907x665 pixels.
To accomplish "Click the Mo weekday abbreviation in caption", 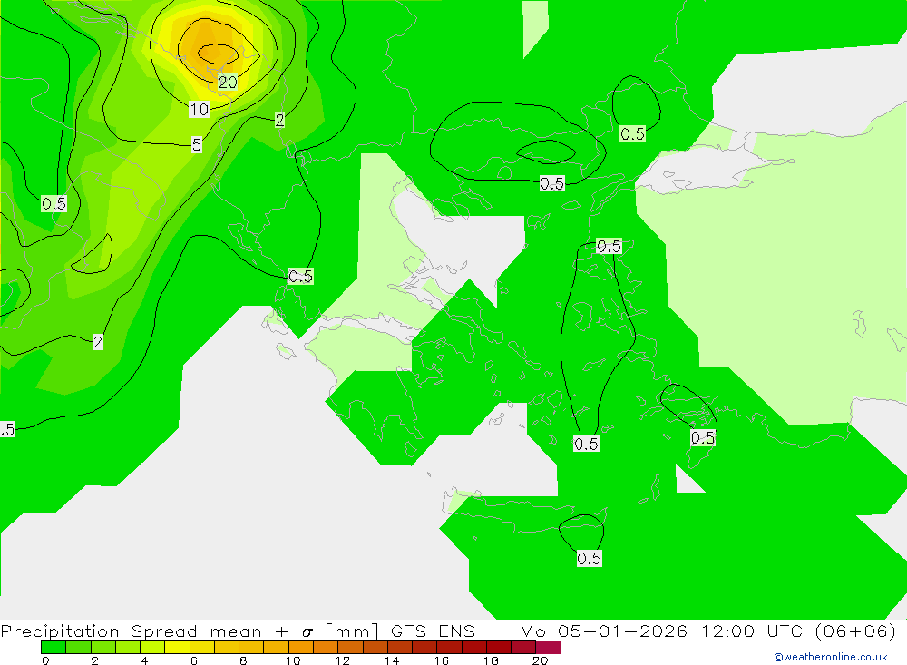I will pyautogui.click(x=532, y=631).
